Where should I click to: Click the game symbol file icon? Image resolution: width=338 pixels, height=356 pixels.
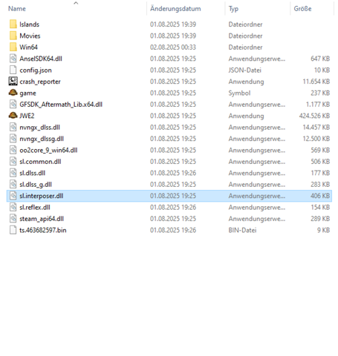[x=13, y=93]
